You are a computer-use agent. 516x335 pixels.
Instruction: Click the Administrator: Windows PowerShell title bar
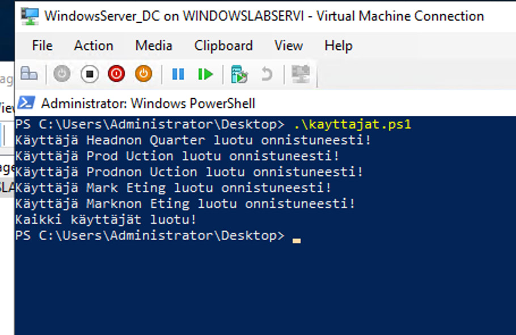(227, 103)
